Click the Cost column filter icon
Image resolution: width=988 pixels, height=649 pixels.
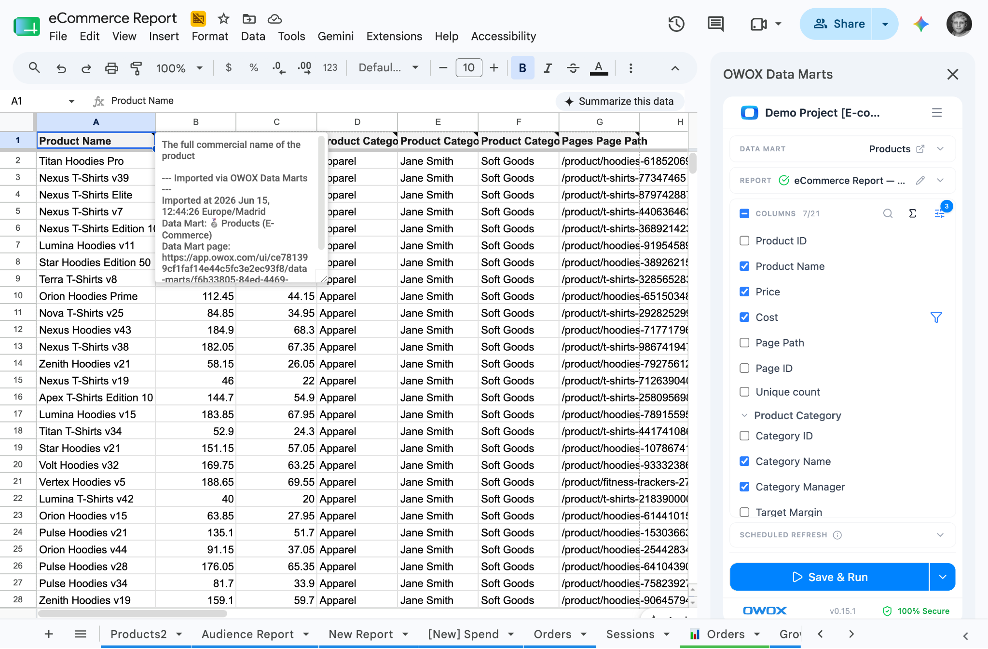click(936, 318)
